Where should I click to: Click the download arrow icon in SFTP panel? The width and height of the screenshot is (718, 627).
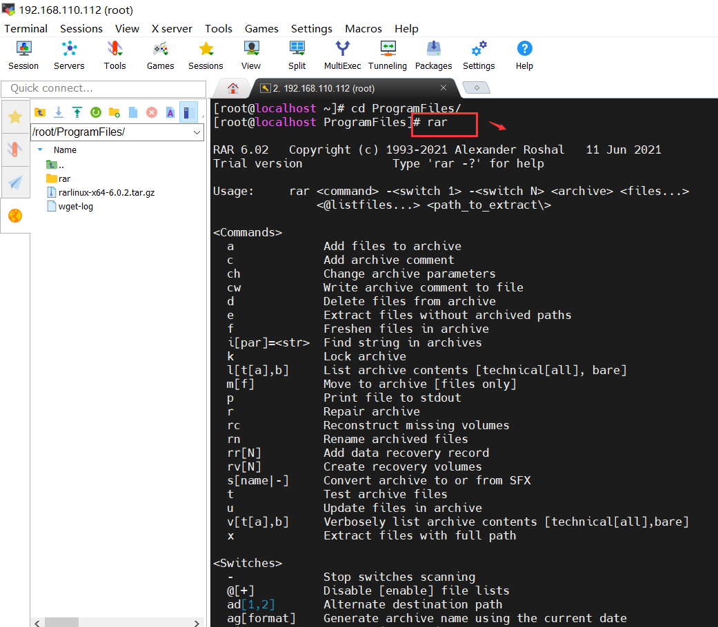(59, 112)
